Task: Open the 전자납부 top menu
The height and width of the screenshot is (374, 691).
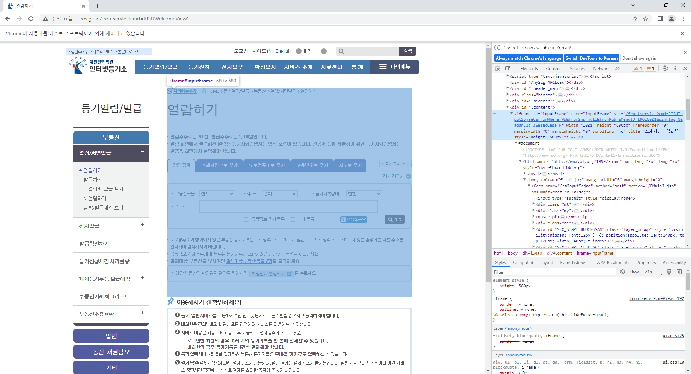Action: [232, 67]
